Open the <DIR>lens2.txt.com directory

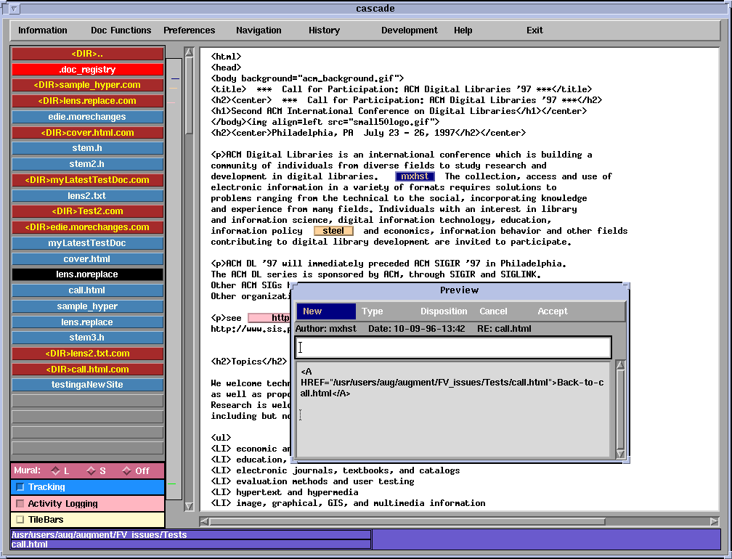coord(87,354)
